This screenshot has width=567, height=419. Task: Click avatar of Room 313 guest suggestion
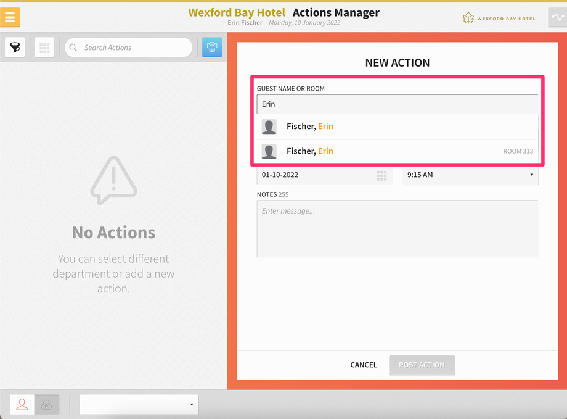pyautogui.click(x=269, y=151)
